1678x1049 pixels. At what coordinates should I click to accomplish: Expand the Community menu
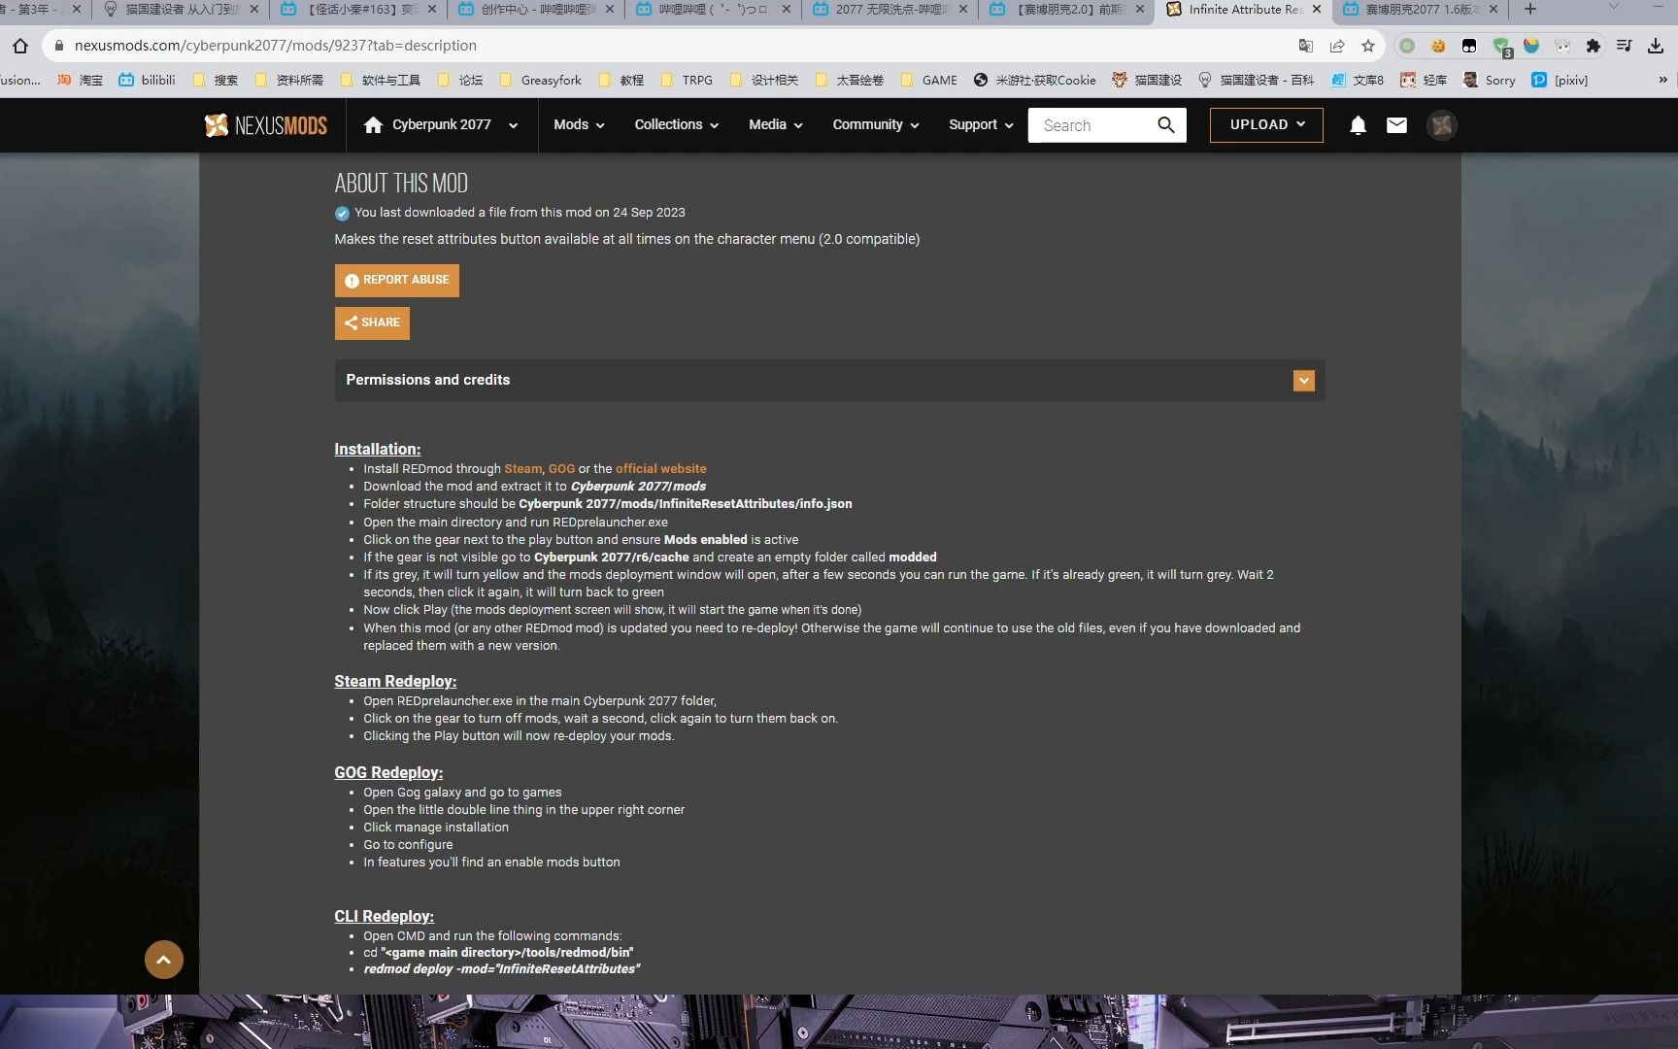[876, 124]
